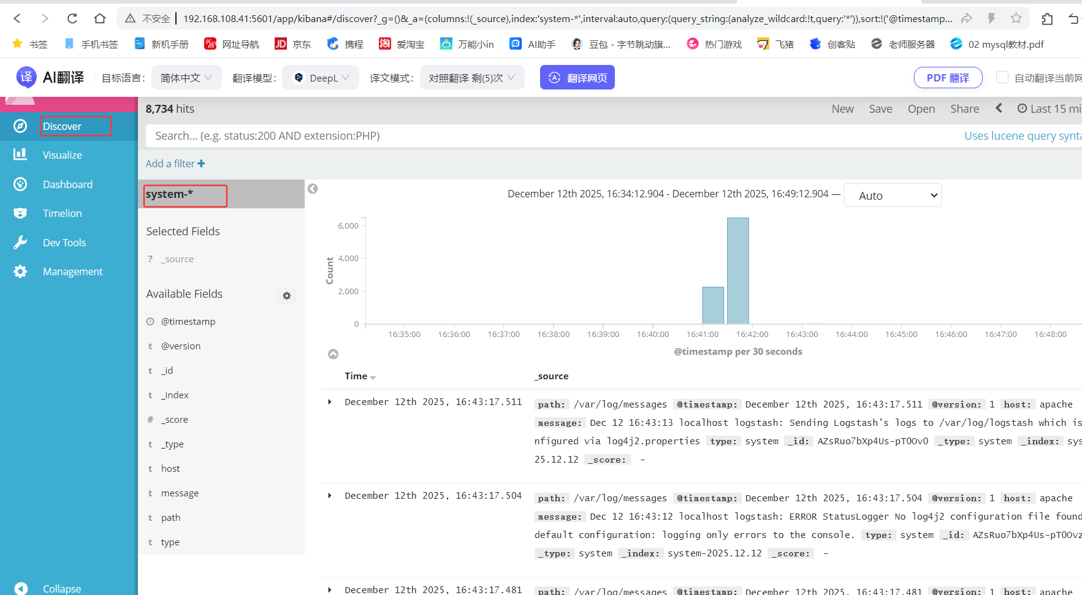Select the _type available field
Screen dimensions: 1082x595
(172, 444)
